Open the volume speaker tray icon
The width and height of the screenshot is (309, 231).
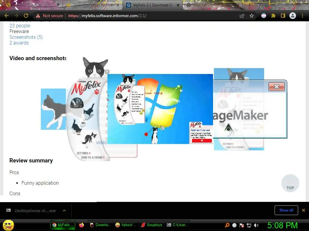point(256,225)
